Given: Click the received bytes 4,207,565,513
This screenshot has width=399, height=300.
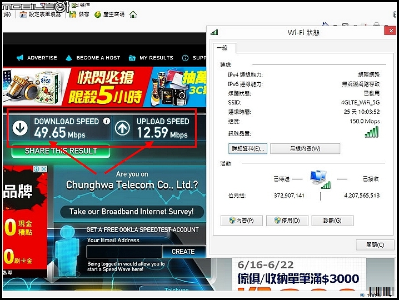Looking at the screenshot, I should 362,196.
